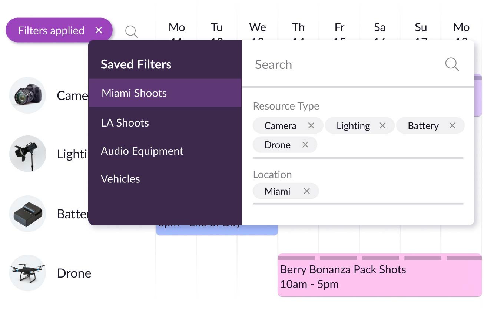Remove the Lighting filter chip
This screenshot has width=484, height=309.
tap(383, 125)
